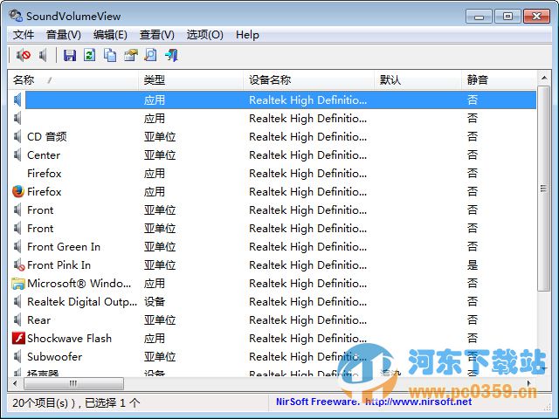Select the Realtek Digital Outp... row
The width and height of the screenshot is (559, 419).
(x=273, y=302)
